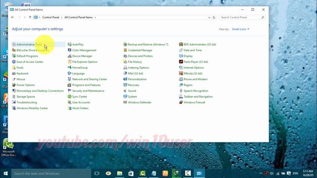Click the Credential Manager icon
Viewport: 317px width, 178px height.
[x=125, y=50]
